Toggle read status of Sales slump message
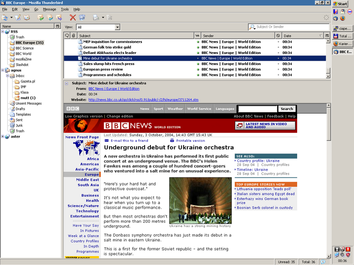 coord(198,64)
